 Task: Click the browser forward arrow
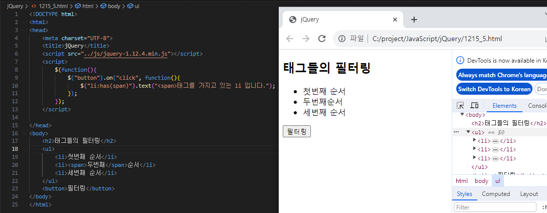[306, 39]
